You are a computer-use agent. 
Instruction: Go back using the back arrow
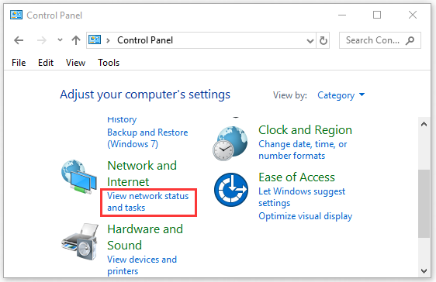click(x=19, y=40)
